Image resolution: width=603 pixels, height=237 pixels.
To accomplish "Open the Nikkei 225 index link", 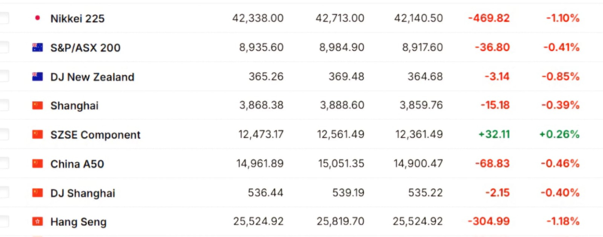I will 77,18.
